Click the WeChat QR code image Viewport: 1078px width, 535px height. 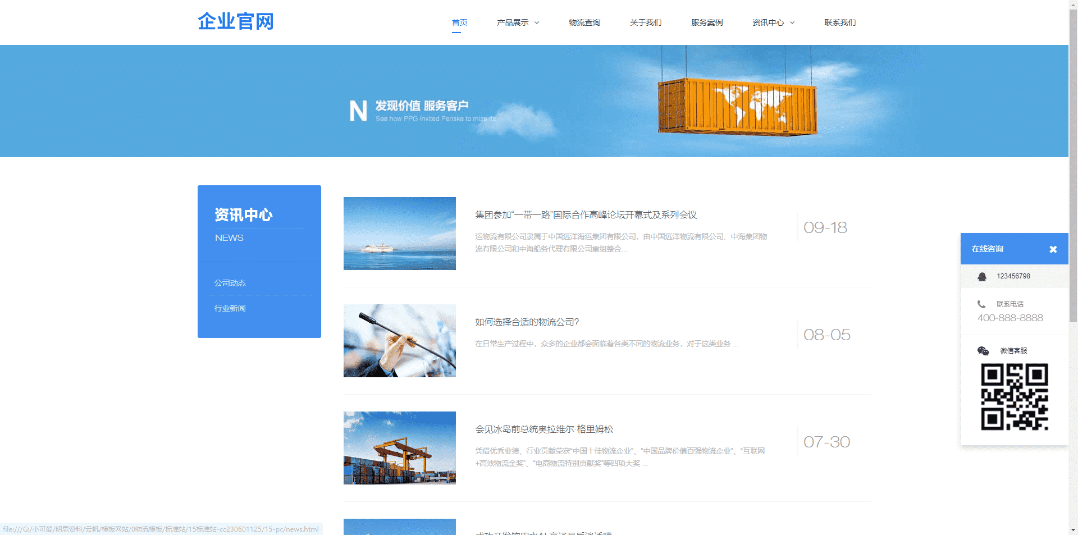tap(1015, 397)
